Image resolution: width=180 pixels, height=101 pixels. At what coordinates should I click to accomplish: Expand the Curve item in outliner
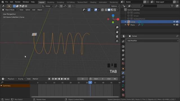coord(125,22)
